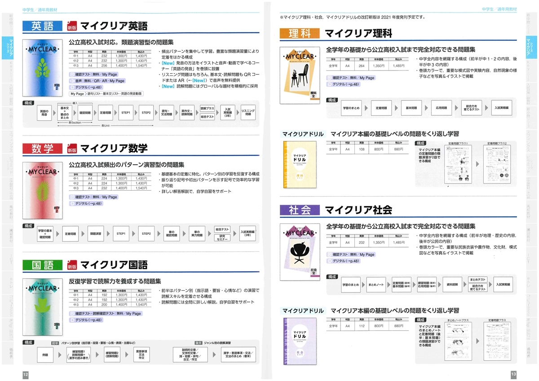
Task: Click the red 新版 badge beside マイクリア英語
Action: click(x=72, y=26)
